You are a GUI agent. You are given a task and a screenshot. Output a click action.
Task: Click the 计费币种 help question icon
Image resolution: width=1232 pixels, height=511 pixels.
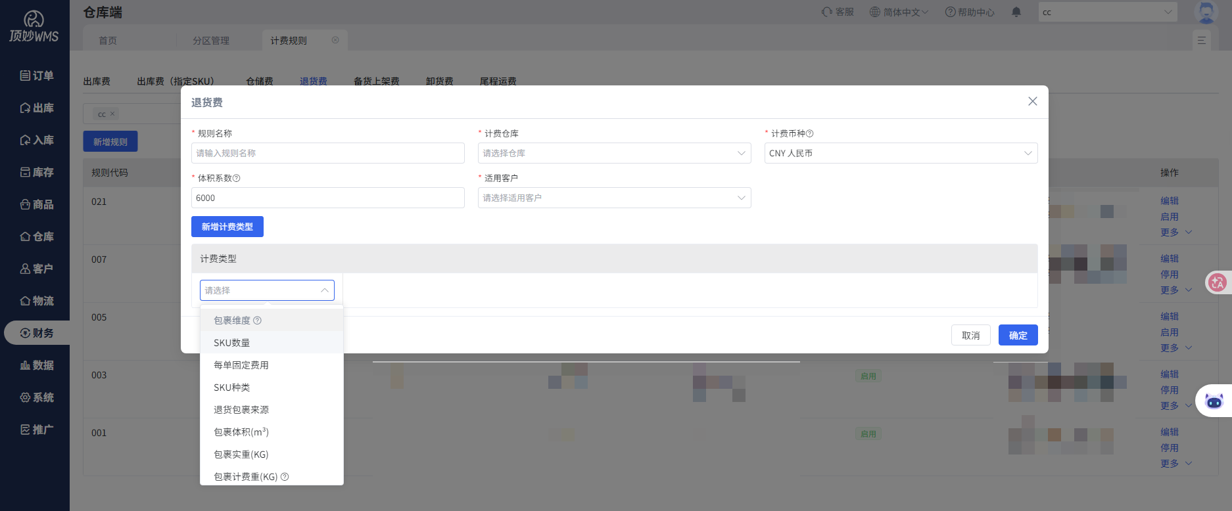tap(810, 133)
